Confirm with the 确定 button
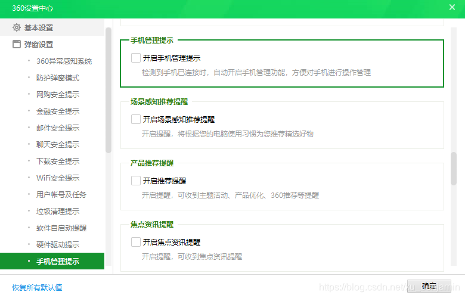The width and height of the screenshot is (465, 298). click(x=429, y=286)
